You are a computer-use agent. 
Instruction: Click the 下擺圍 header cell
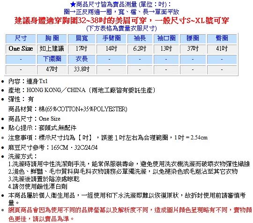(x=52, y=59)
